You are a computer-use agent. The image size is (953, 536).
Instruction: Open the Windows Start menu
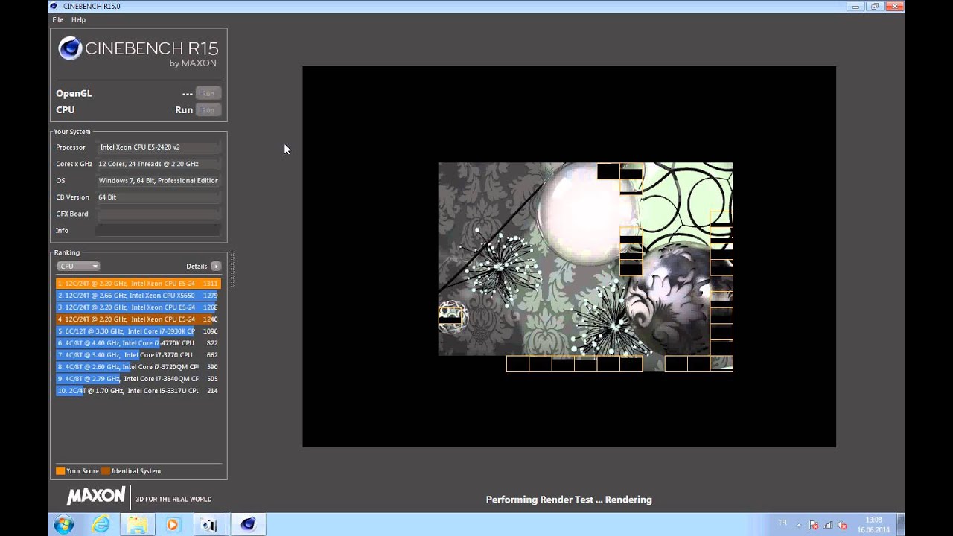coord(63,524)
